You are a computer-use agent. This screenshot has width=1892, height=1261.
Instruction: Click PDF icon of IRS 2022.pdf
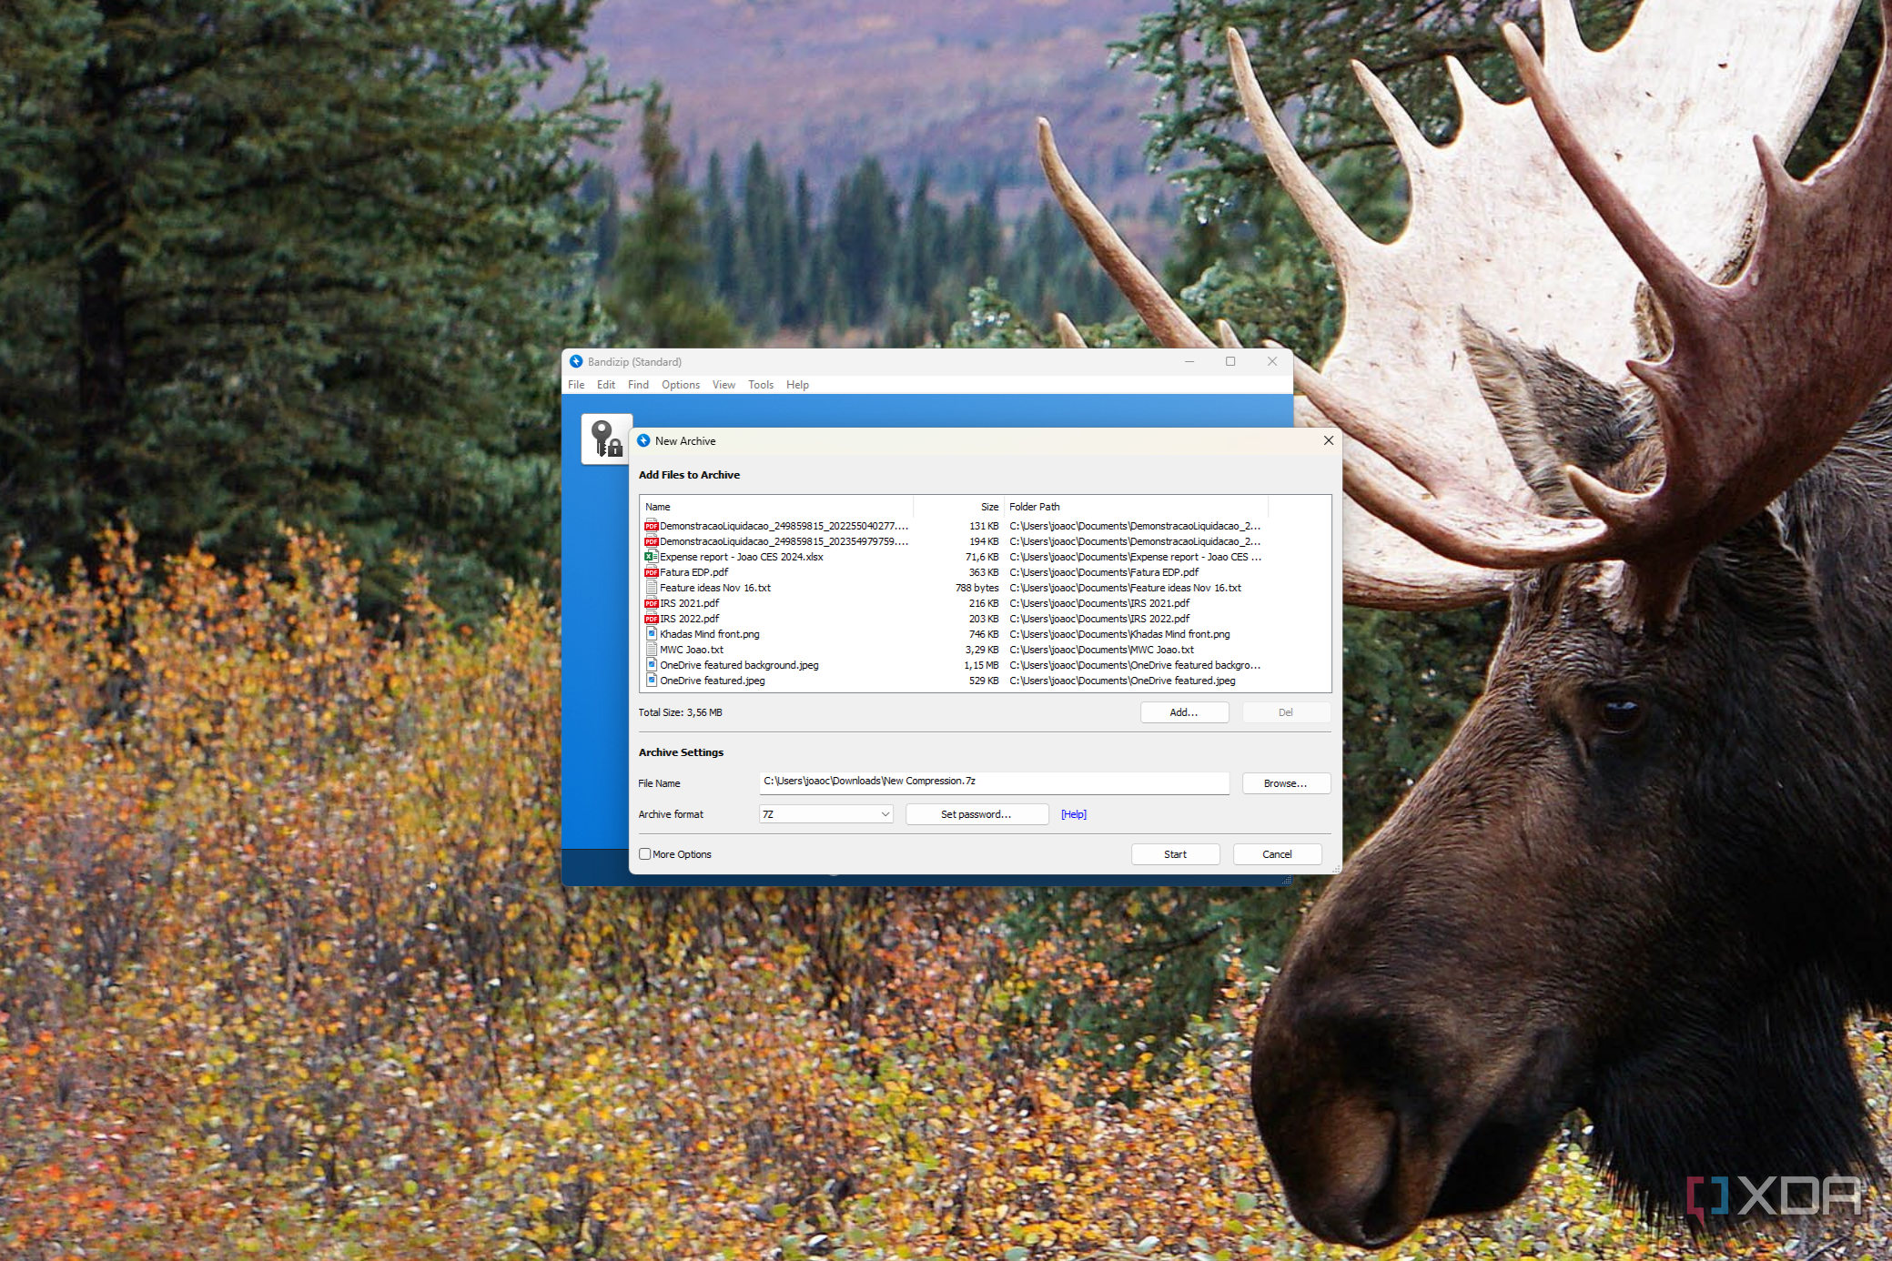point(651,619)
